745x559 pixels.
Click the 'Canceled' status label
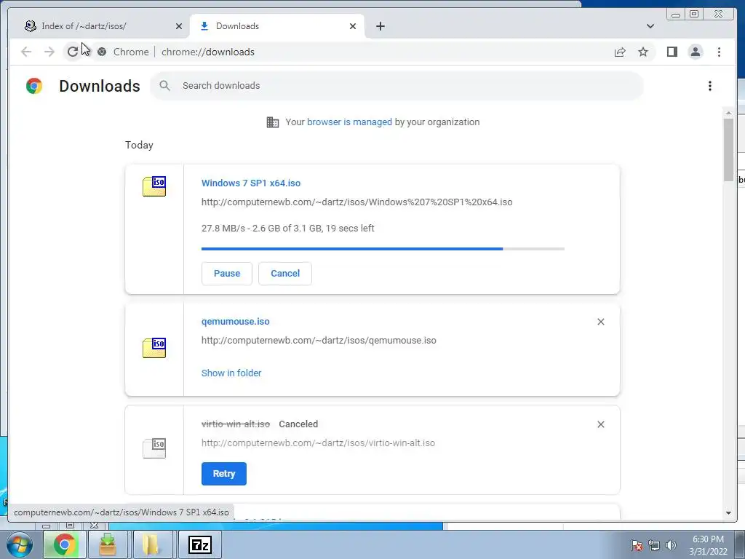tap(298, 424)
